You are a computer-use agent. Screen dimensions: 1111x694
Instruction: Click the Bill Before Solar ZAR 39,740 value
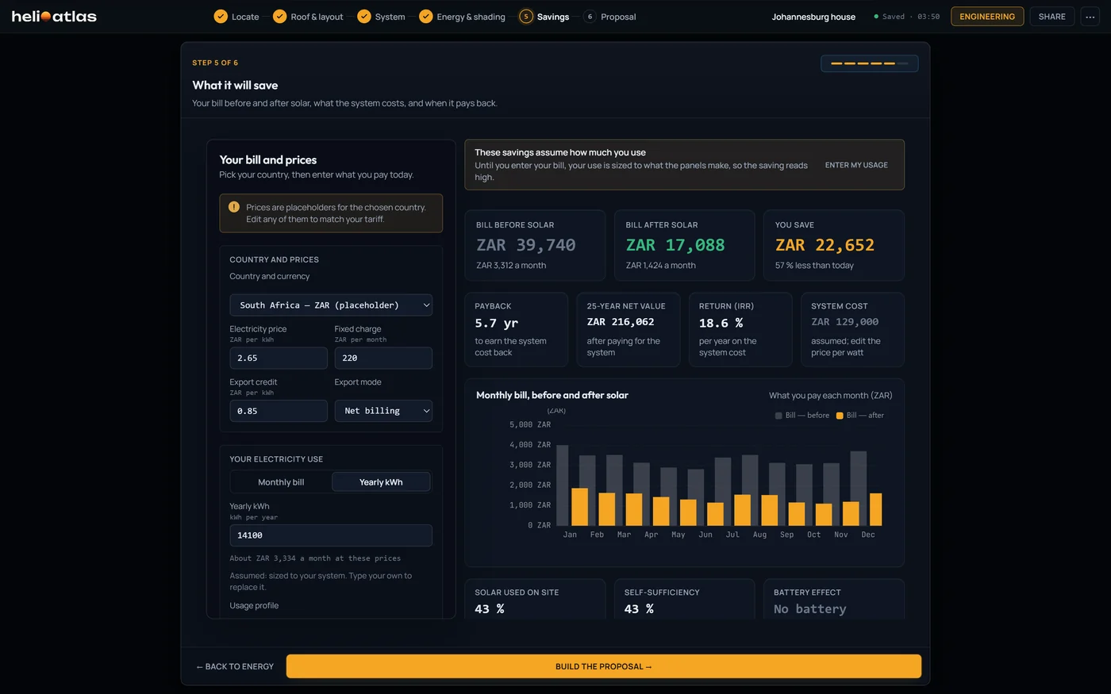pyautogui.click(x=526, y=245)
